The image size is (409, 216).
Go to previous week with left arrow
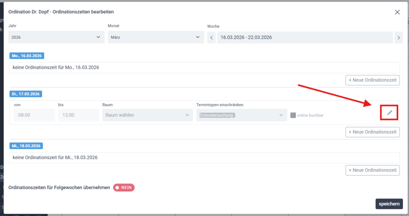point(212,38)
